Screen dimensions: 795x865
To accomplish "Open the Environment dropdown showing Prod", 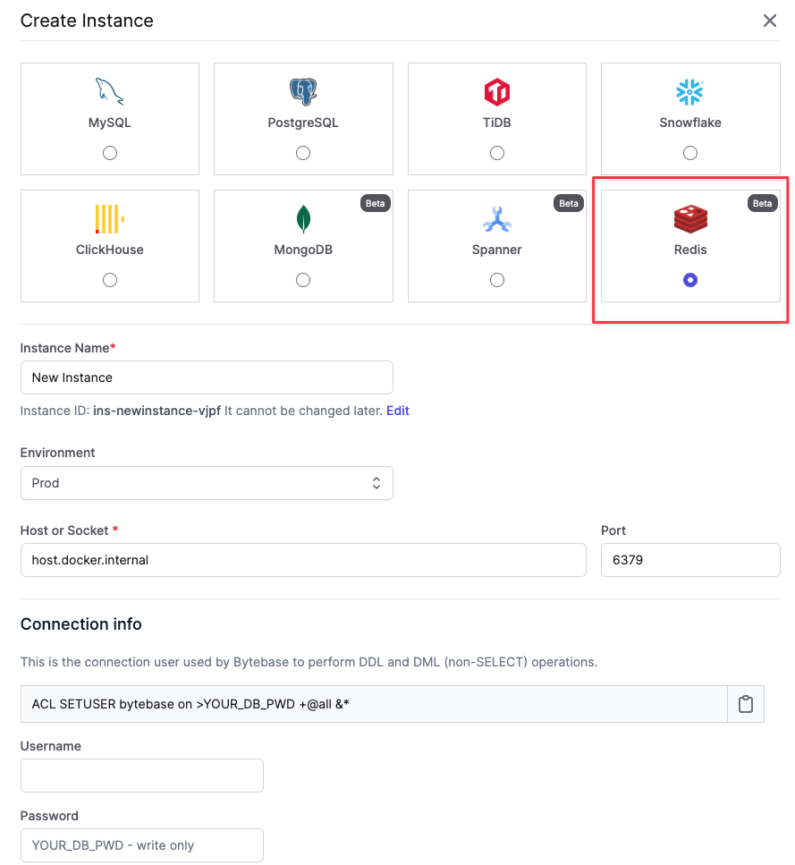I will [207, 483].
